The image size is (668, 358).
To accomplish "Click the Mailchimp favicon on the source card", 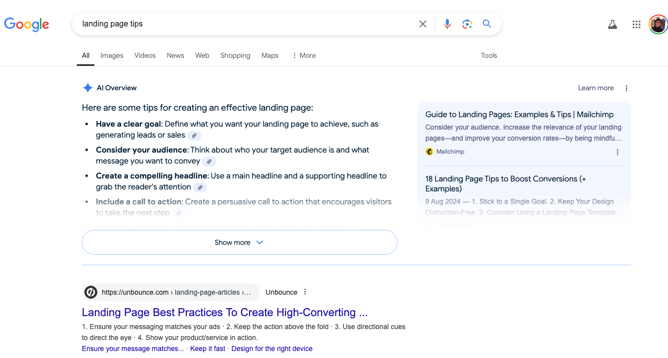I will (x=429, y=151).
